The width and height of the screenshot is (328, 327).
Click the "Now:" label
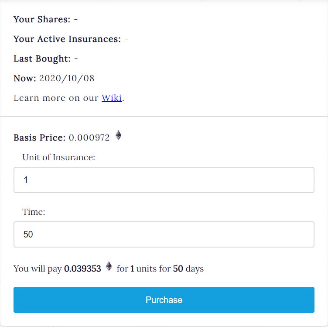coord(25,78)
